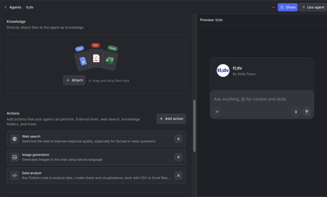This screenshot has height=197, width=327.
Task: Remove the Image generation action
Action: click(178, 157)
